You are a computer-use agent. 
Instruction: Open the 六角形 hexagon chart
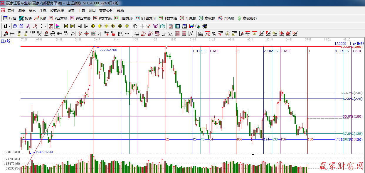pyautogui.click(x=226, y=18)
